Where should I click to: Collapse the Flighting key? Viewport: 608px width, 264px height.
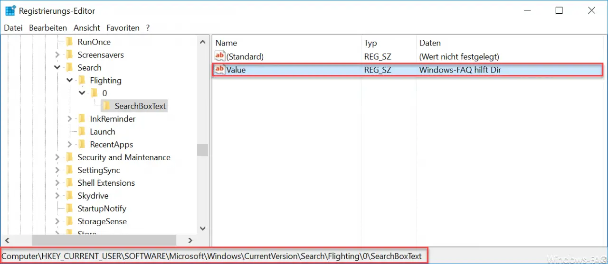click(x=70, y=81)
